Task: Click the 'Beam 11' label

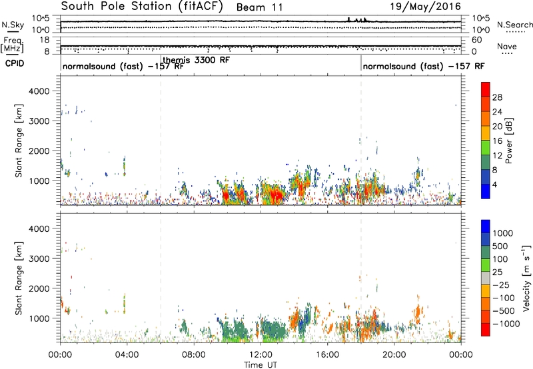Action: coord(259,7)
